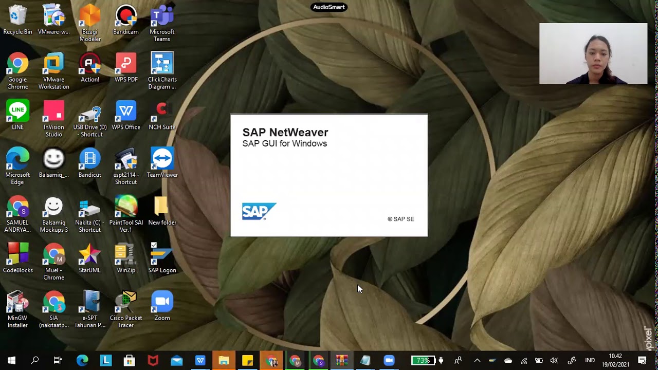Show hidden system tray icons
The width and height of the screenshot is (658, 370).
[477, 361]
